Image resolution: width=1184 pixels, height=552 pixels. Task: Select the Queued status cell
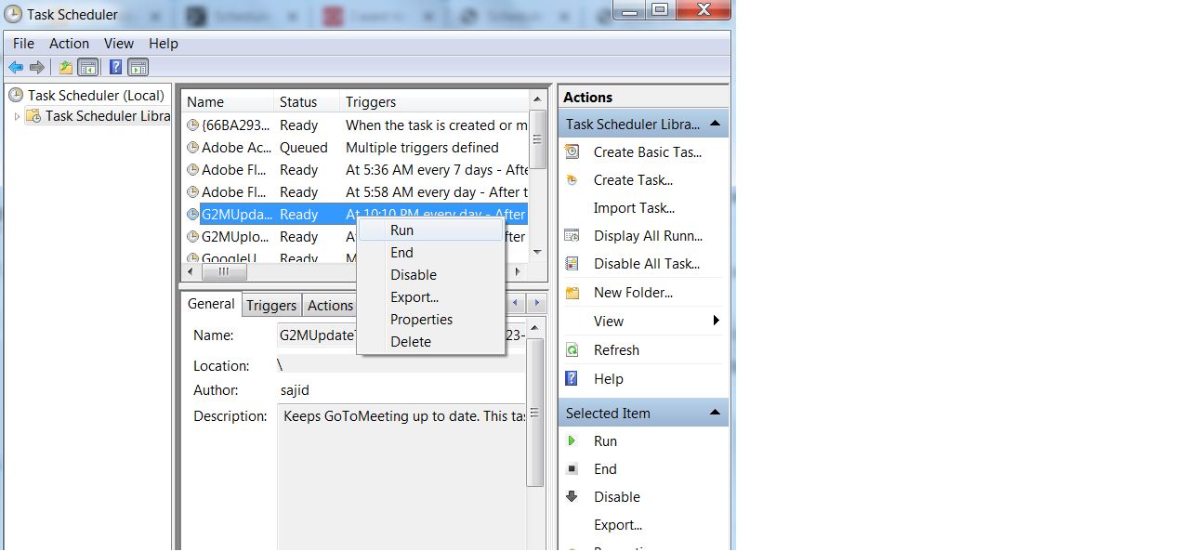[x=303, y=148]
